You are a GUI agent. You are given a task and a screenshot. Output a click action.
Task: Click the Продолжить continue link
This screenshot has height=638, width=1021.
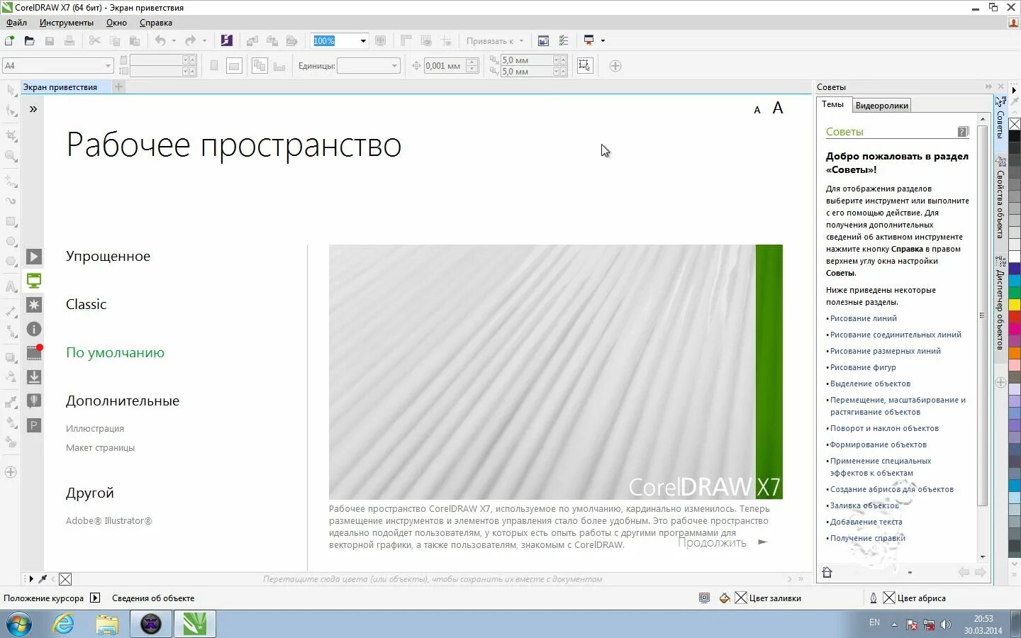pos(722,542)
